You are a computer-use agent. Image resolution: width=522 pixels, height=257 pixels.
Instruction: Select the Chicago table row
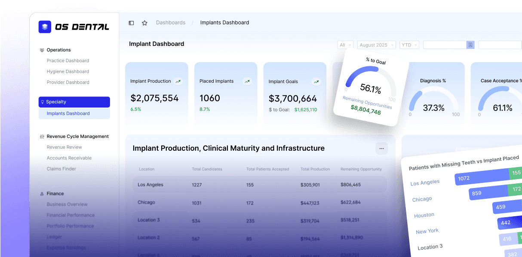click(260, 202)
